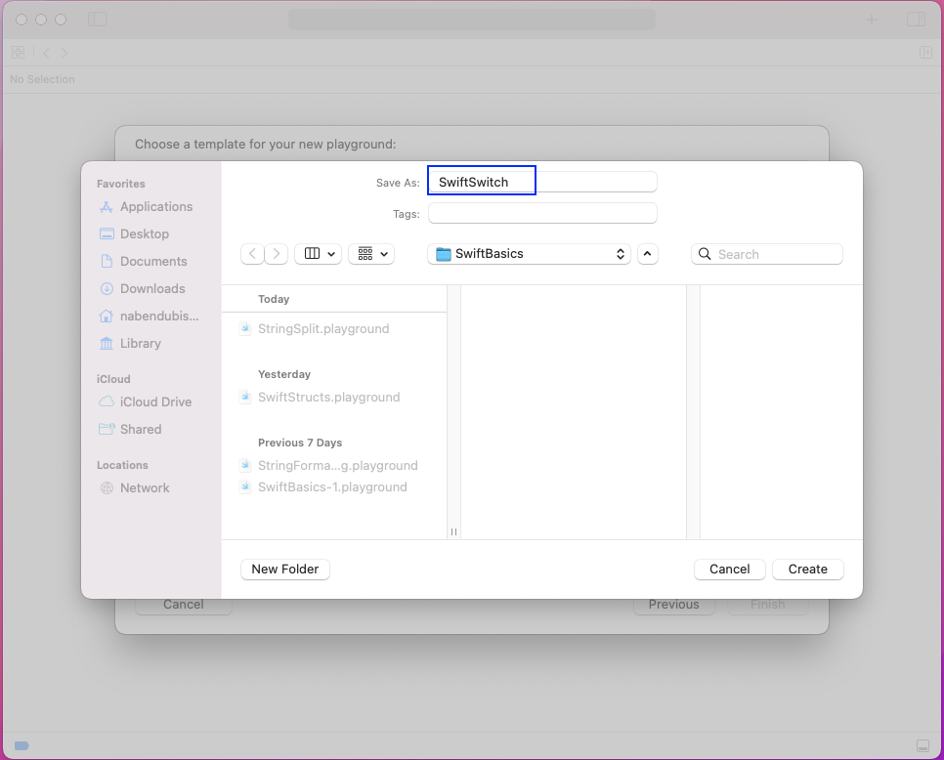Click the Shared folder icon
This screenshot has width=944, height=760.
tap(107, 429)
